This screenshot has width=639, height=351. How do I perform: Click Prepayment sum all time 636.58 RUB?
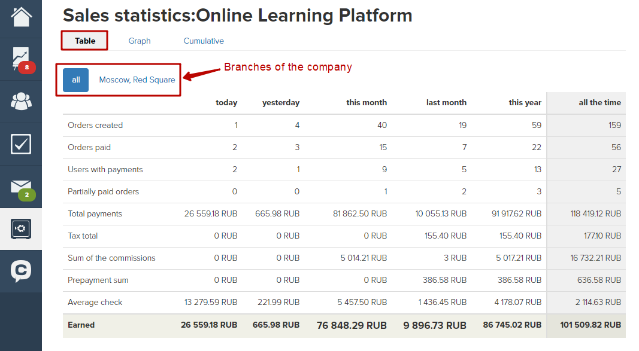599,280
